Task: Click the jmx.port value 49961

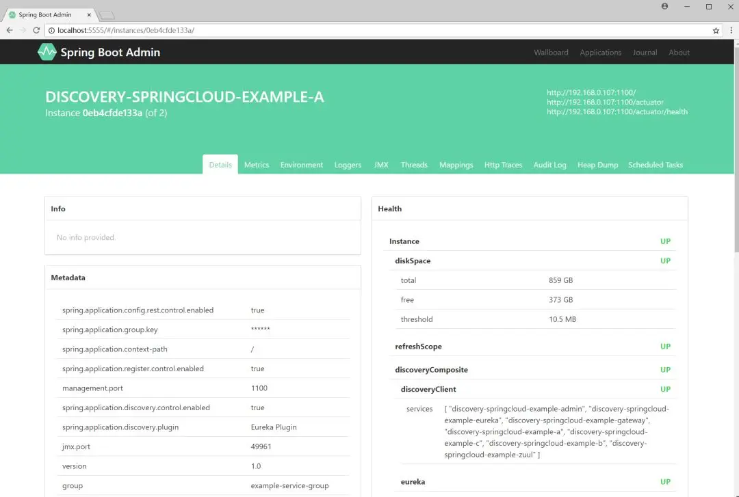Action: [261, 446]
